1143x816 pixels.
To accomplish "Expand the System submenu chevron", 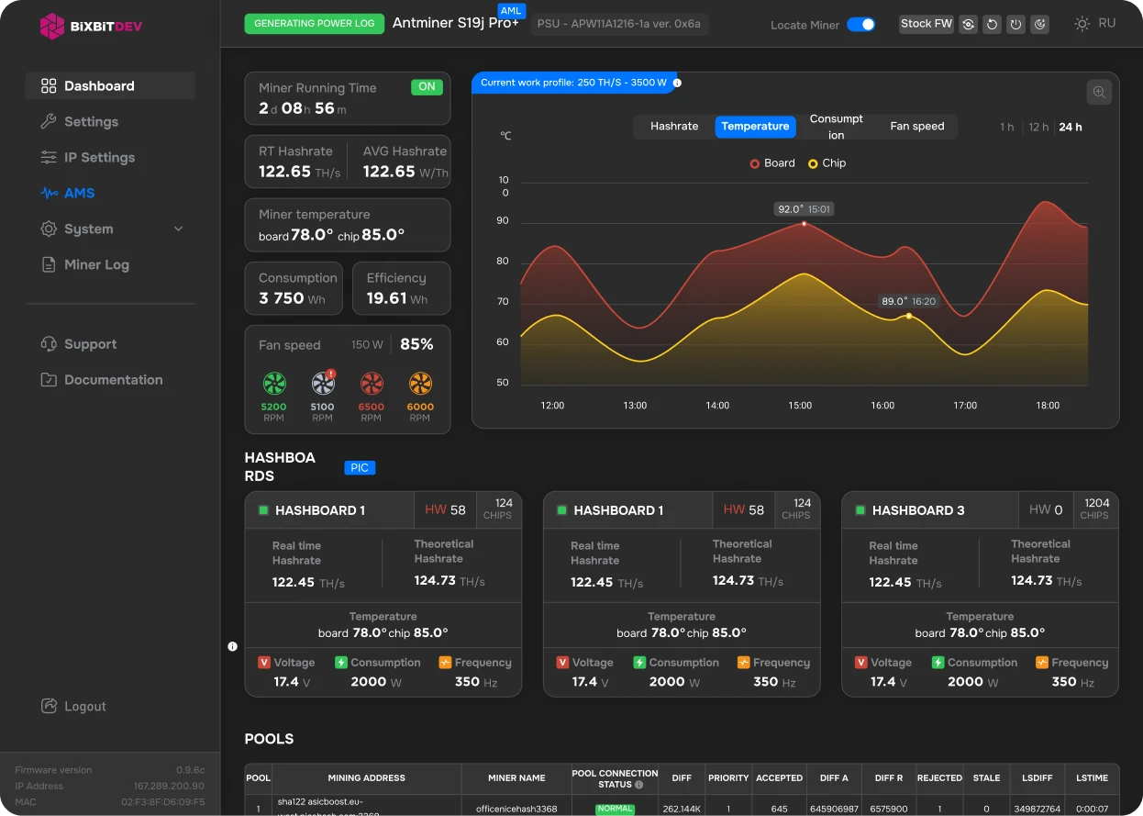I will (x=179, y=229).
